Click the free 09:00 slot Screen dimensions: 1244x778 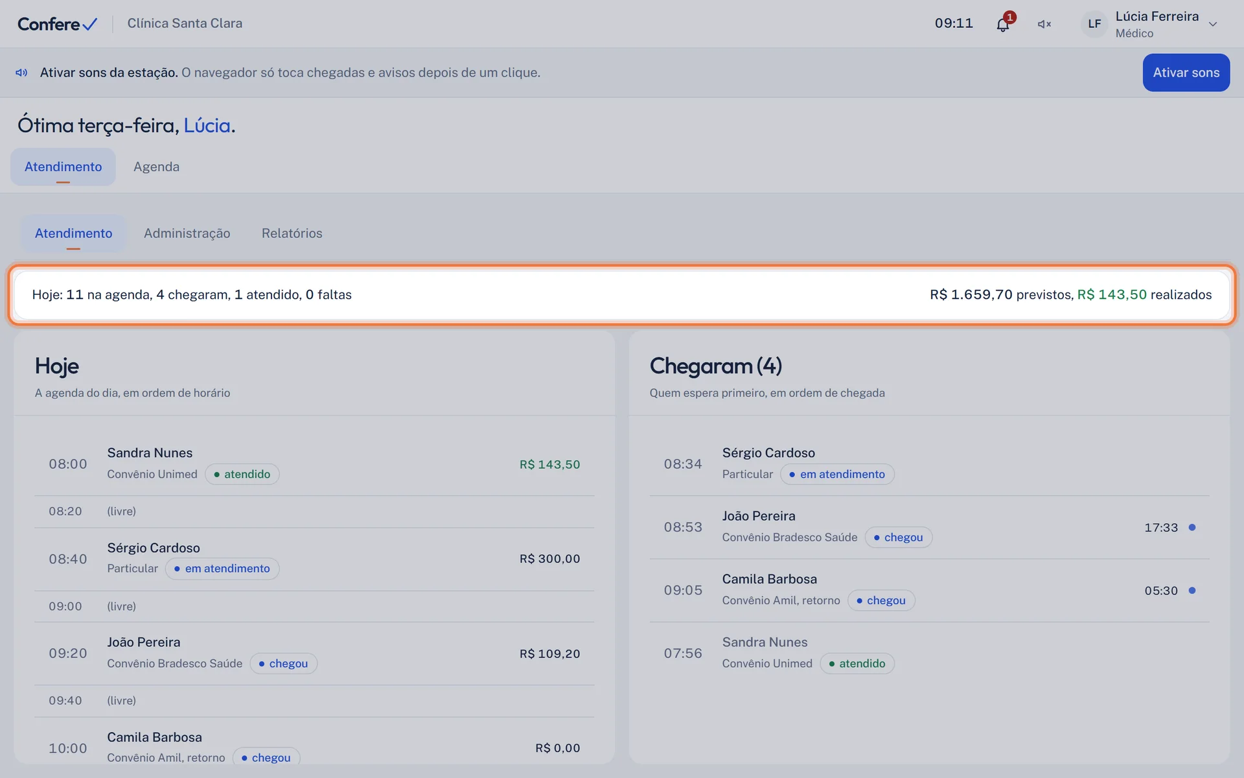tap(314, 606)
